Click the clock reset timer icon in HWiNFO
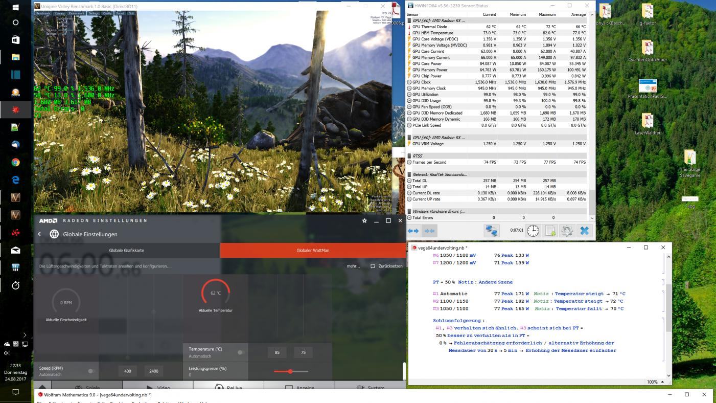The width and height of the screenshot is (716, 403). click(533, 231)
